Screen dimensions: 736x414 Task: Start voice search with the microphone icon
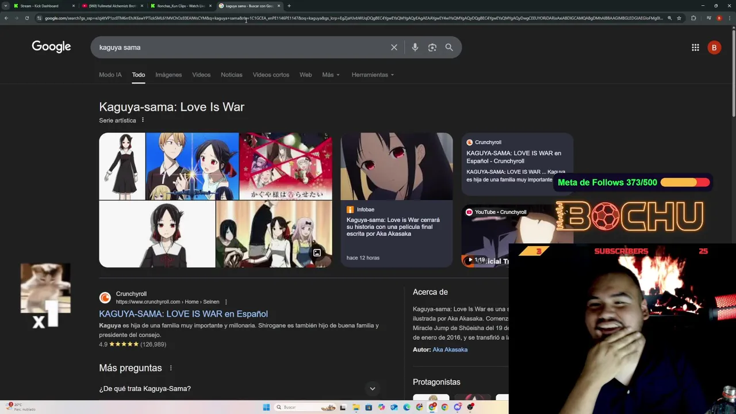click(415, 47)
